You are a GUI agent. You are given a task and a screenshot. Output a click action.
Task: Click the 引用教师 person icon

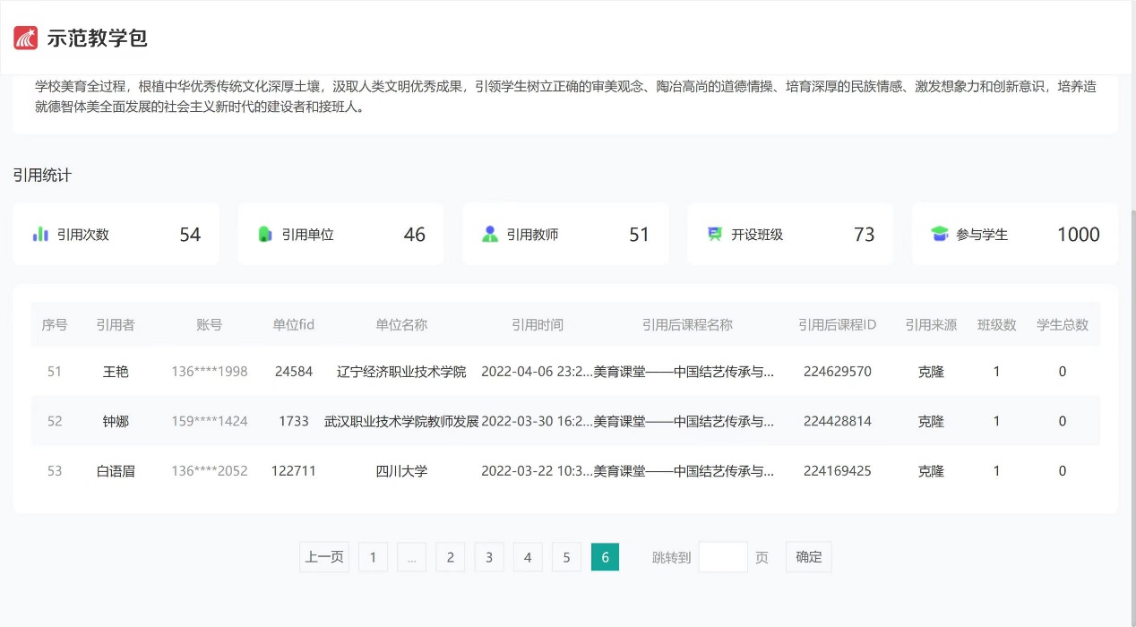[x=490, y=234]
